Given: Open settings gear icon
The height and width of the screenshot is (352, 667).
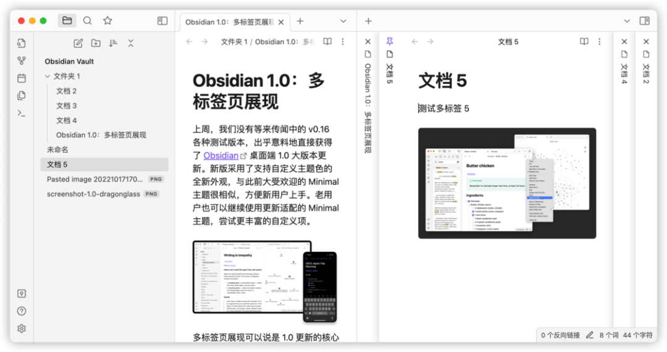Looking at the screenshot, I should (x=21, y=329).
